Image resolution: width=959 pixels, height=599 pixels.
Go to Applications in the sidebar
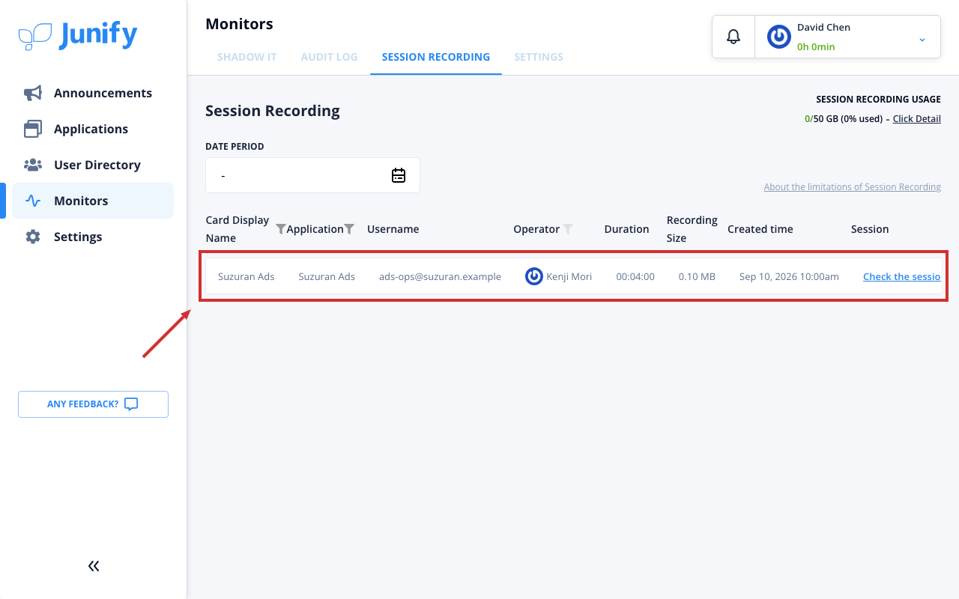point(93,129)
